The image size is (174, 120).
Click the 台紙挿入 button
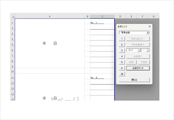tap(138, 56)
